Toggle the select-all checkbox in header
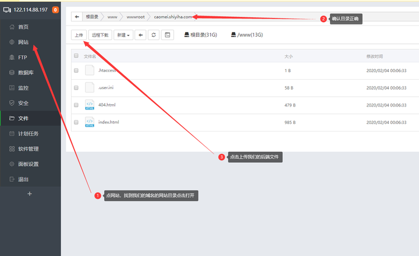Screen dimensions: 419x256 click(x=76, y=56)
